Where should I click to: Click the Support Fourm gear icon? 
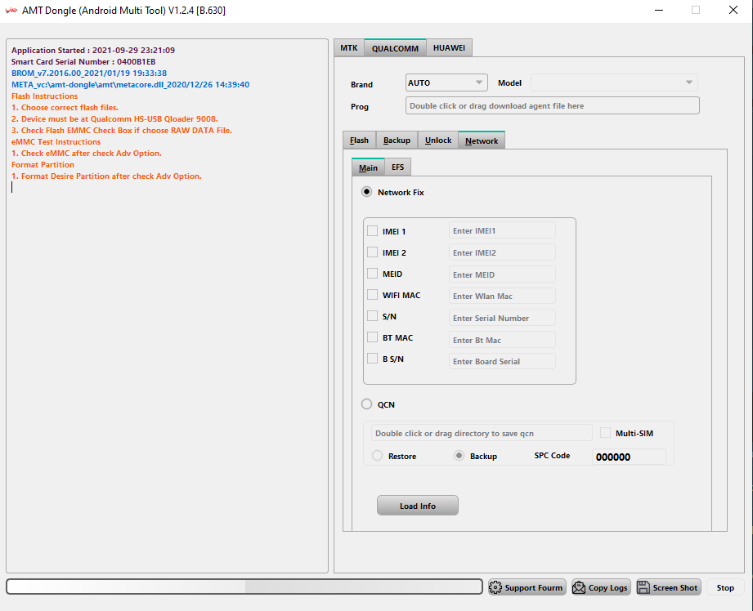pos(495,587)
